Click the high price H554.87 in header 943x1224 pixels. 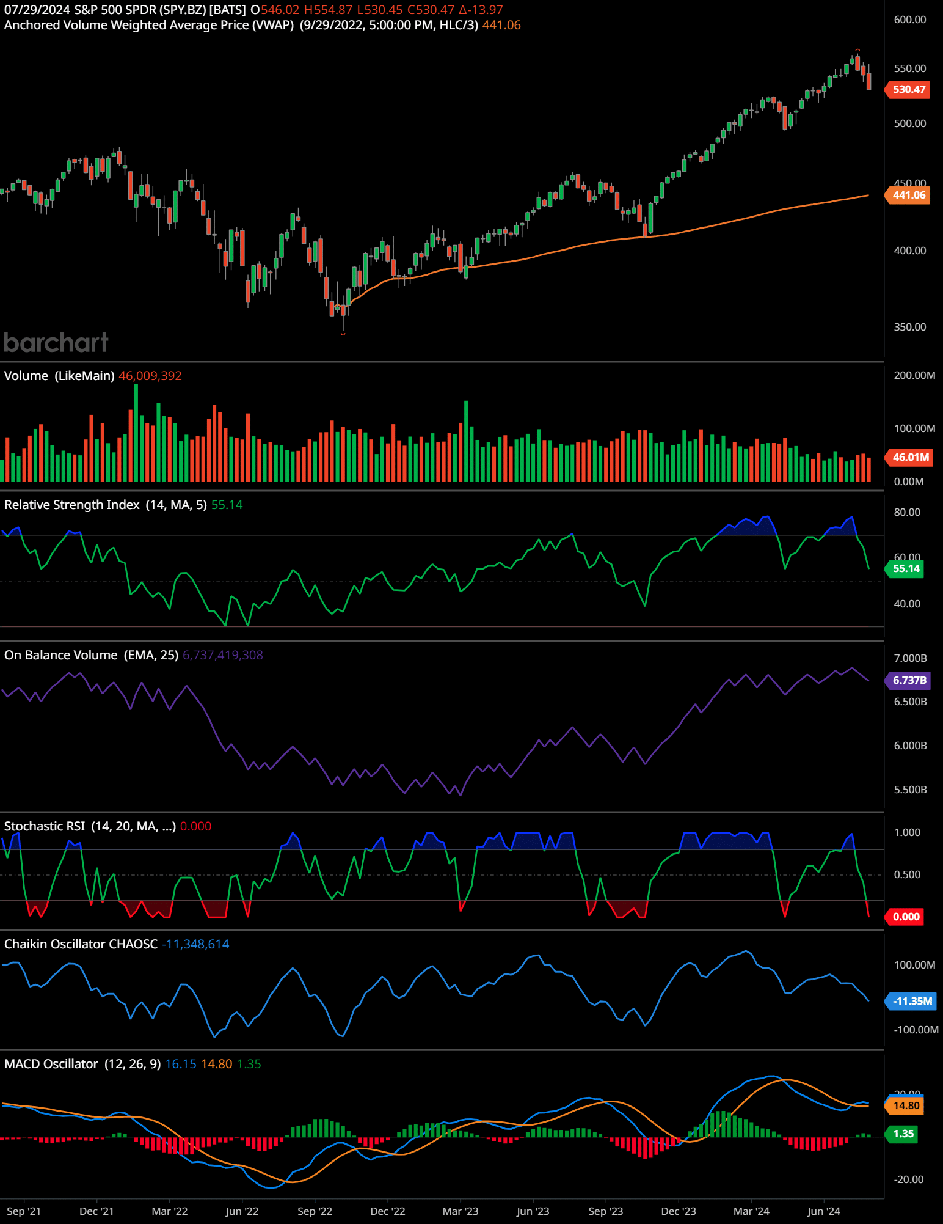point(328,10)
